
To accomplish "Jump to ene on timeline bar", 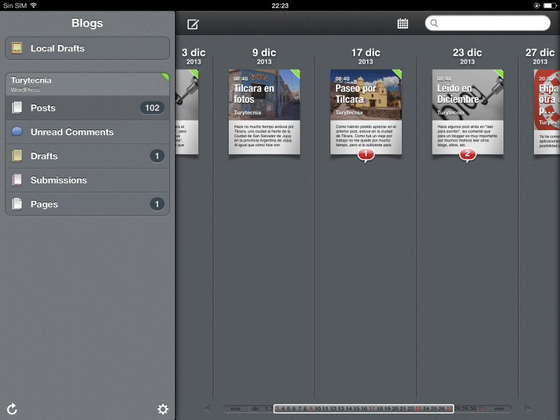I will point(499,409).
